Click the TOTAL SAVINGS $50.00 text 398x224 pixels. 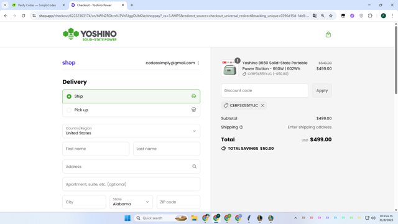[x=251, y=149]
